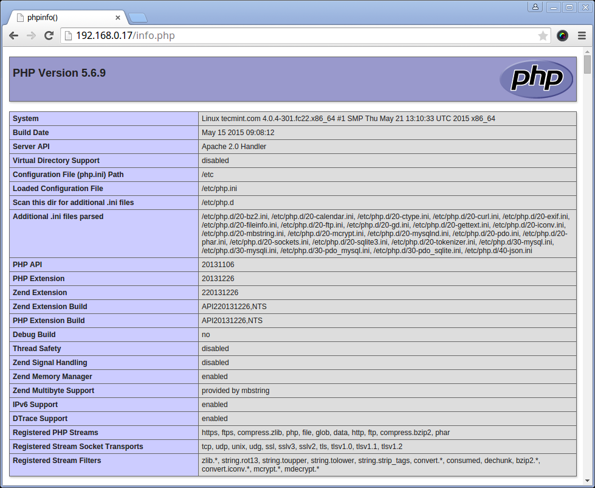Click the /etc path value
595x488 pixels.
(x=208, y=175)
